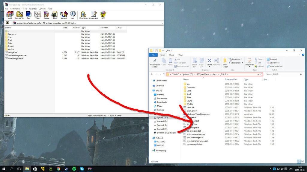Create a New folder from ribbon
This screenshot has height=172, width=307.
click(225, 63)
